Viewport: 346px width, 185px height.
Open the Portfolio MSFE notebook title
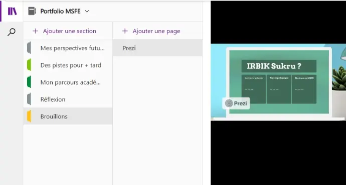(x=60, y=11)
